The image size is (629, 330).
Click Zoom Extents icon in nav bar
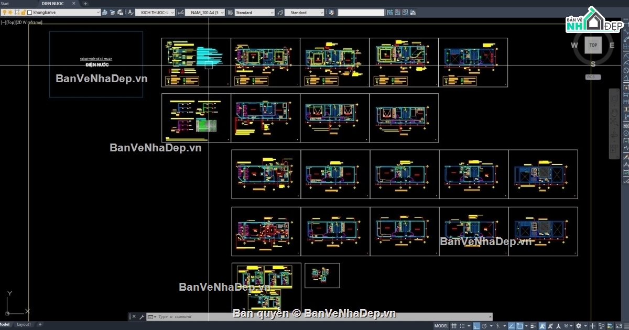(x=614, y=122)
